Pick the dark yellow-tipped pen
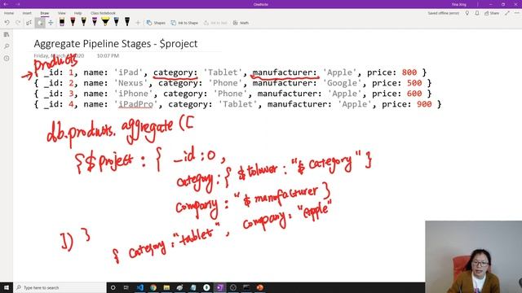Viewport: 522px width, 293px height. (83, 22)
